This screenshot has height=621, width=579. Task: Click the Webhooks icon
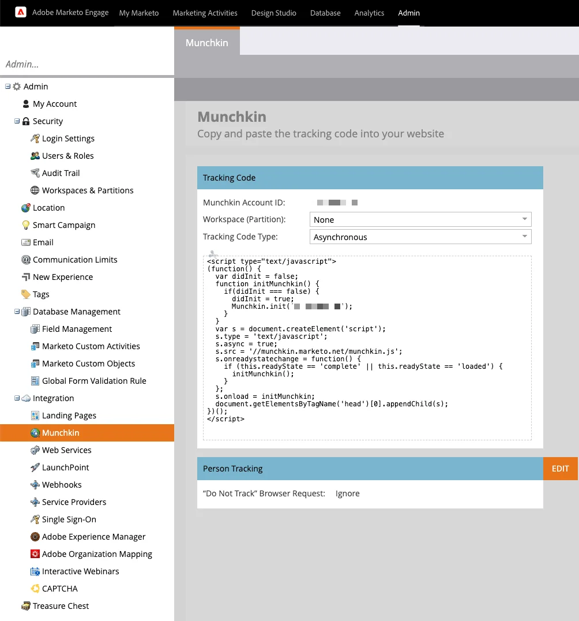tap(35, 485)
